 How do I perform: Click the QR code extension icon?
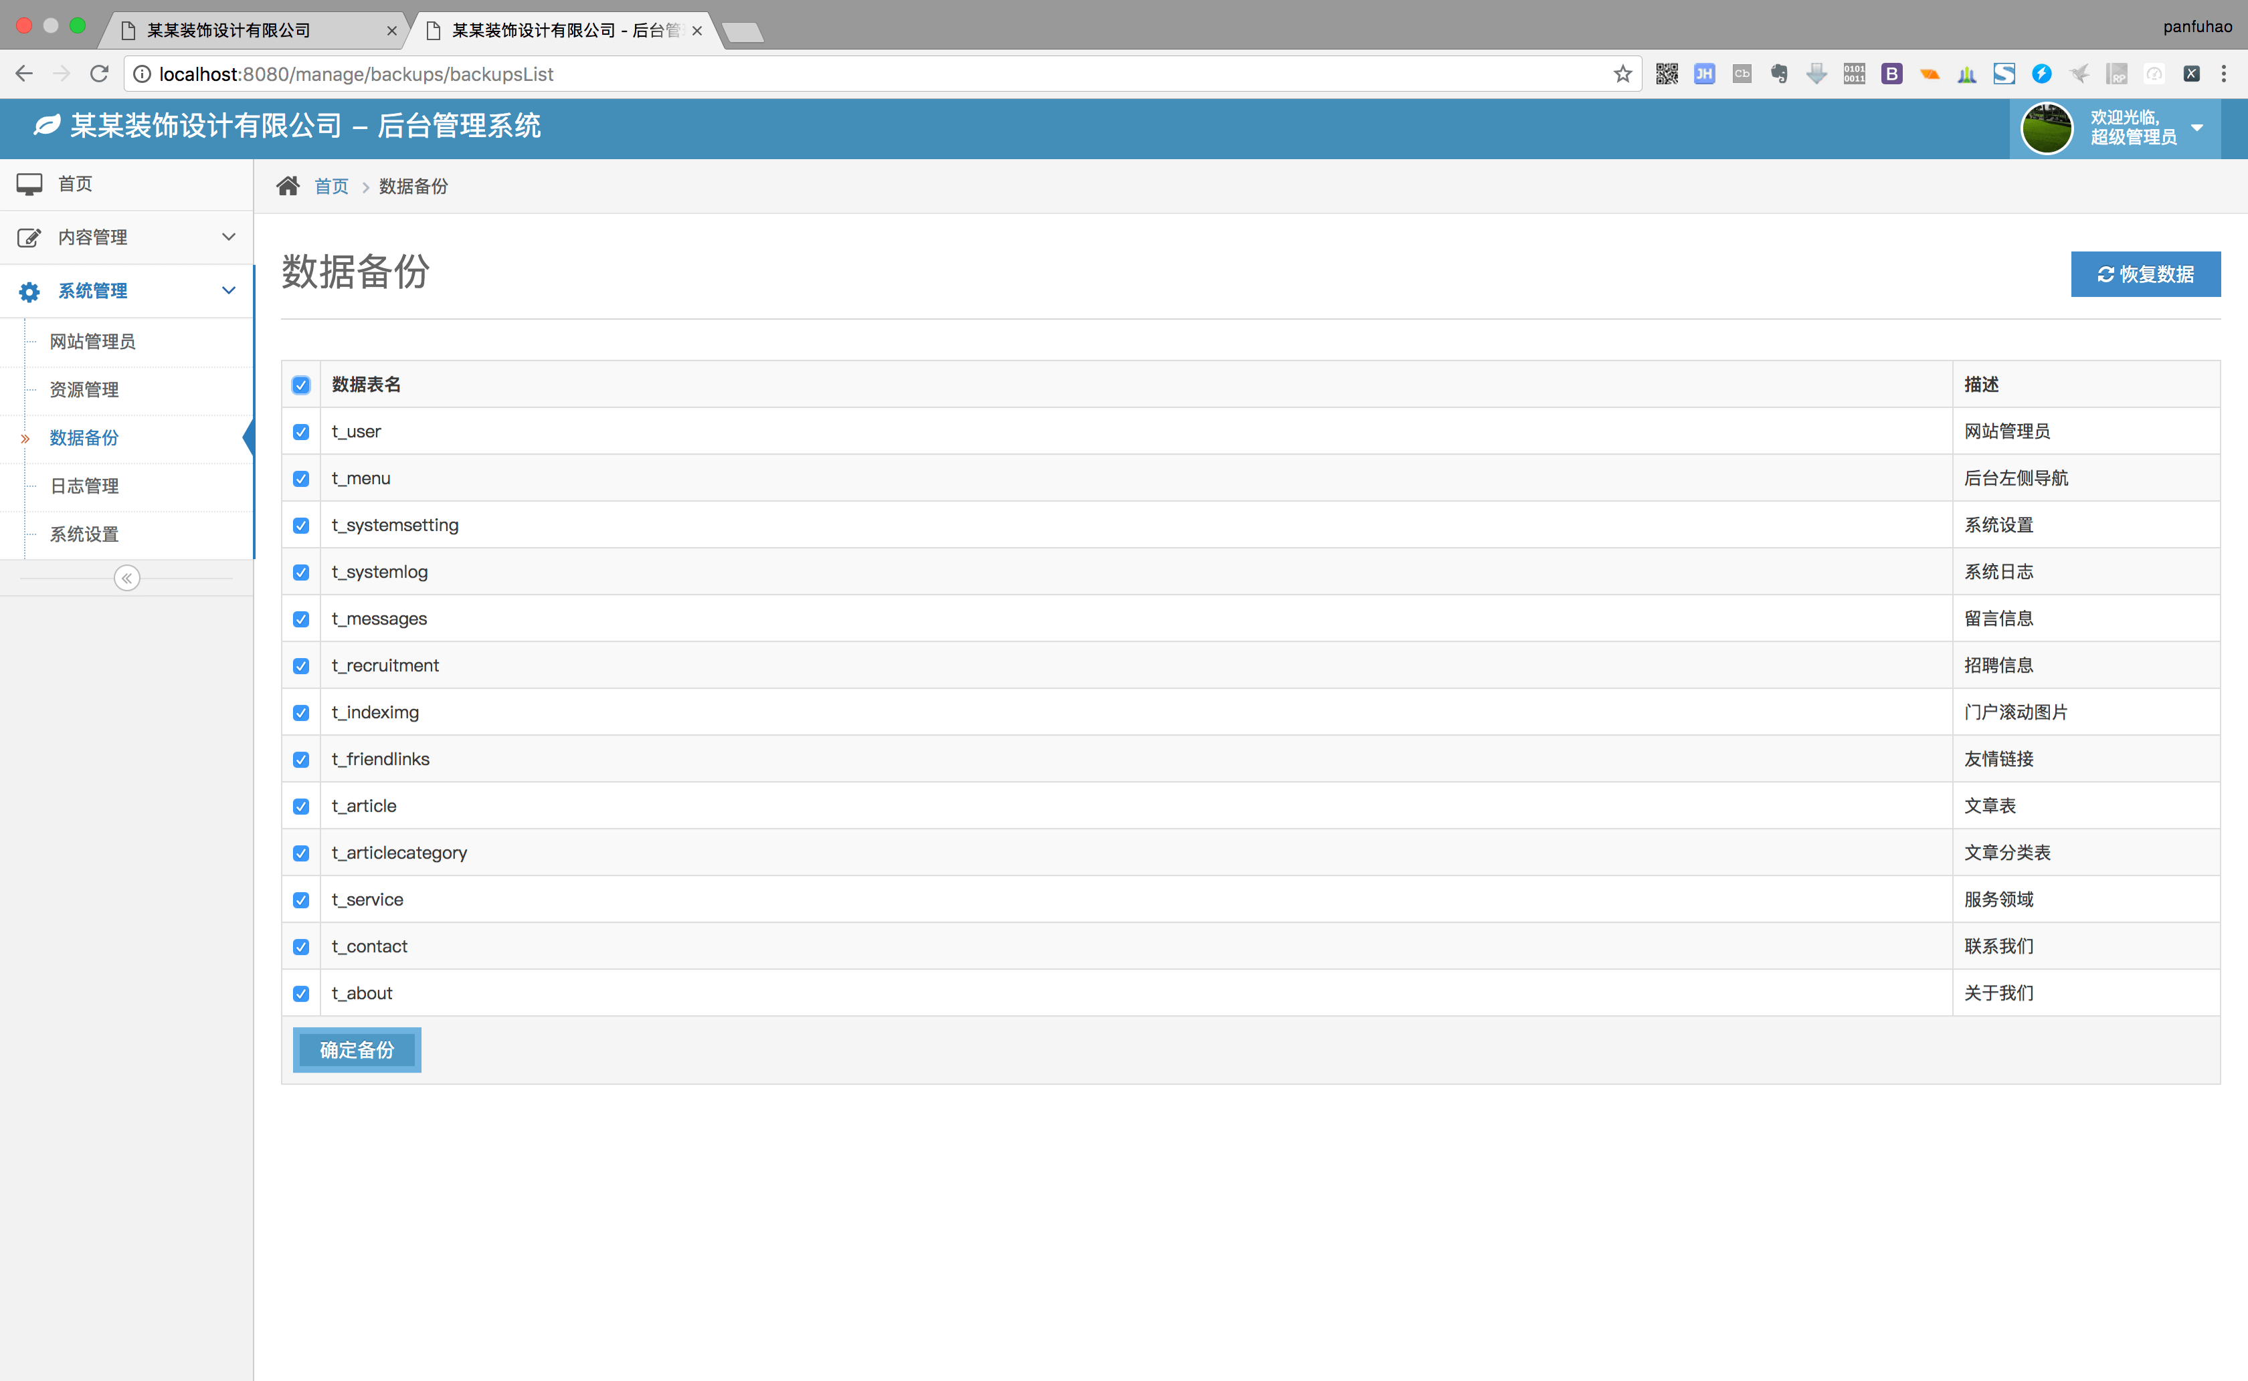point(1666,74)
